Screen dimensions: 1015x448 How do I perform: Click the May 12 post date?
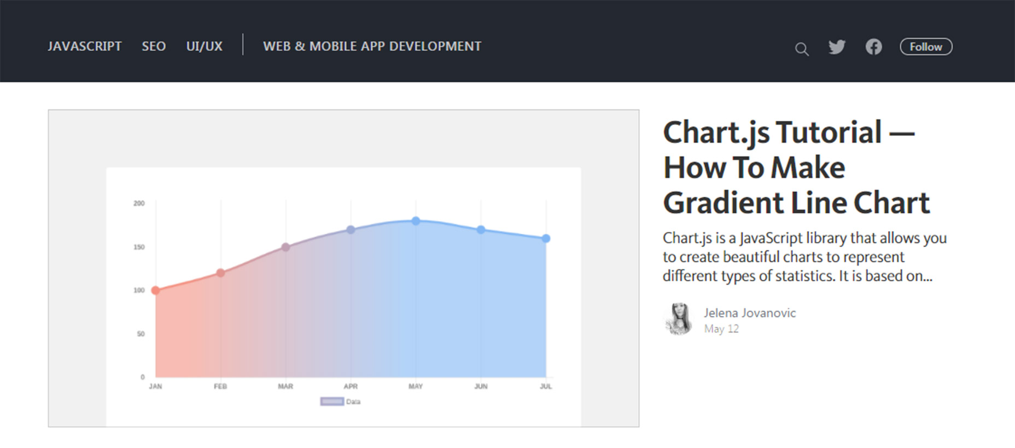pyautogui.click(x=721, y=329)
